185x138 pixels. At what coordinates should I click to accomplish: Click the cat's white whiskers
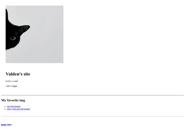(x=11, y=55)
